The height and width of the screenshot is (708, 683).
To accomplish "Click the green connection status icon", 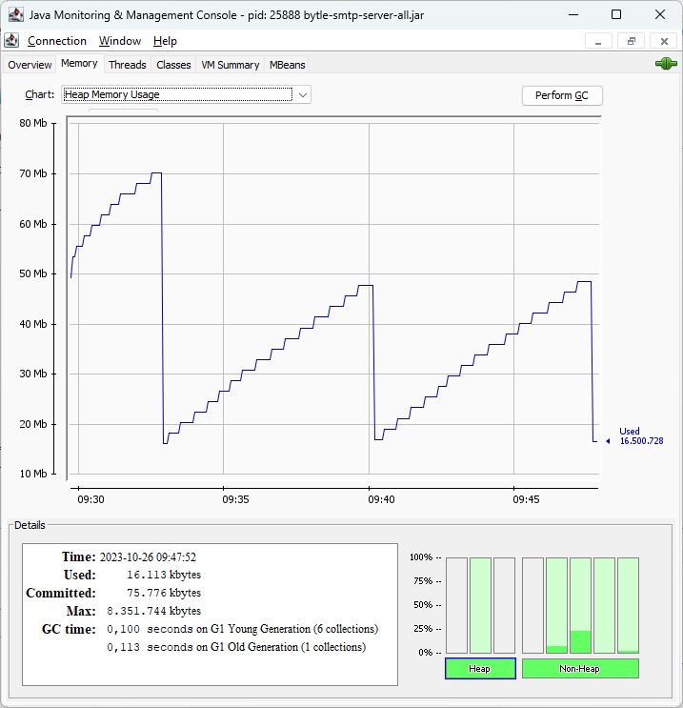I will pos(665,64).
